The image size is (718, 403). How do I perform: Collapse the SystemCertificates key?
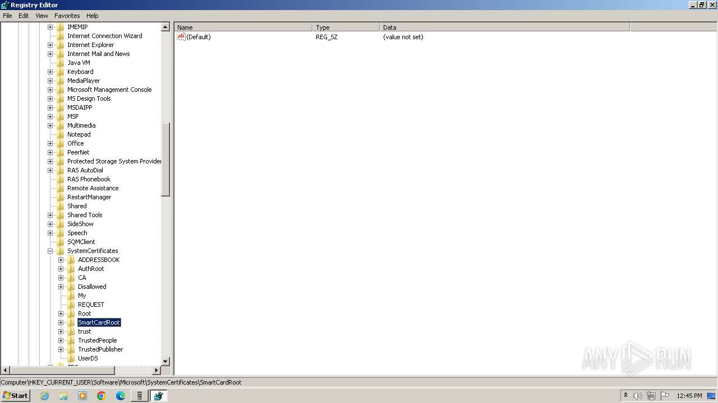50,251
